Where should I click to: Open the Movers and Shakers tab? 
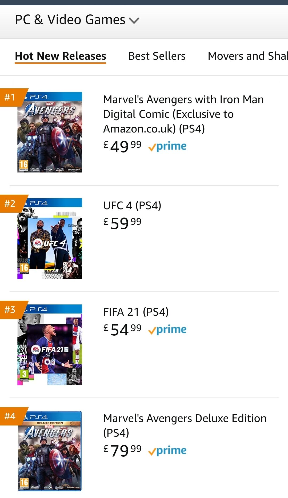coord(247,56)
